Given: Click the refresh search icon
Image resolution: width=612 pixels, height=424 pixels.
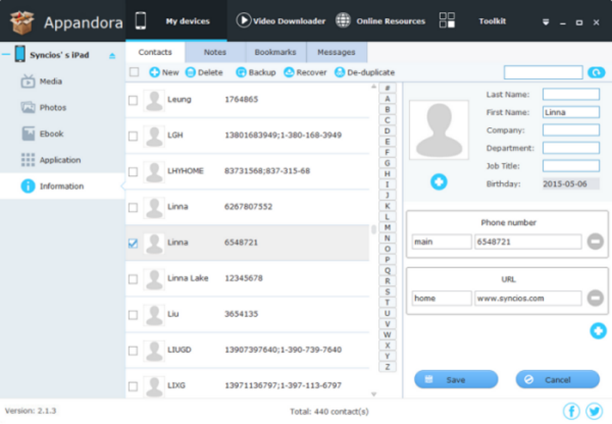Looking at the screenshot, I should 596,73.
